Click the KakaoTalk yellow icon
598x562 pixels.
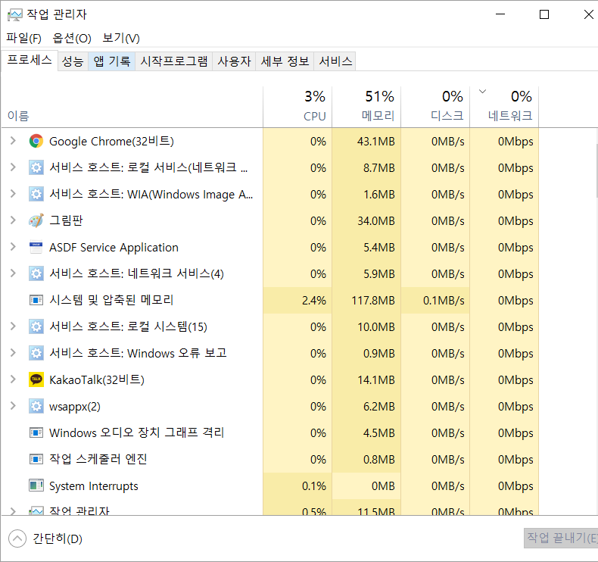click(36, 379)
